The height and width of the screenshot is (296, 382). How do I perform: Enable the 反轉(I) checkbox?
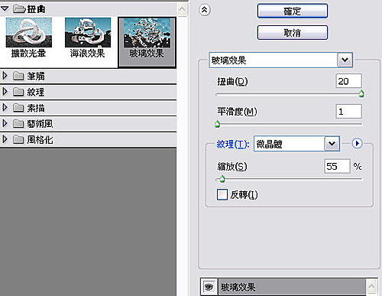point(222,194)
